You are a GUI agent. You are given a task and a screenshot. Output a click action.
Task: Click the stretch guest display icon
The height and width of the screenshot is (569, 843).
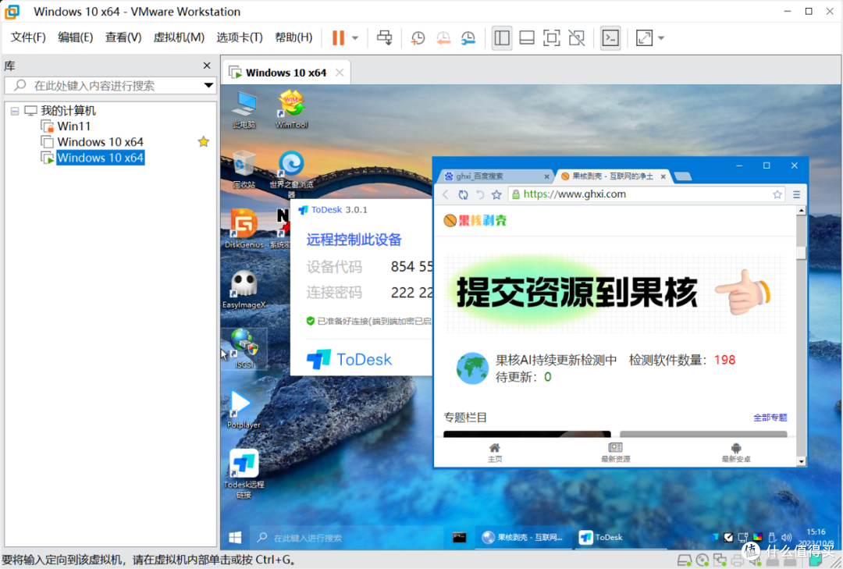644,37
